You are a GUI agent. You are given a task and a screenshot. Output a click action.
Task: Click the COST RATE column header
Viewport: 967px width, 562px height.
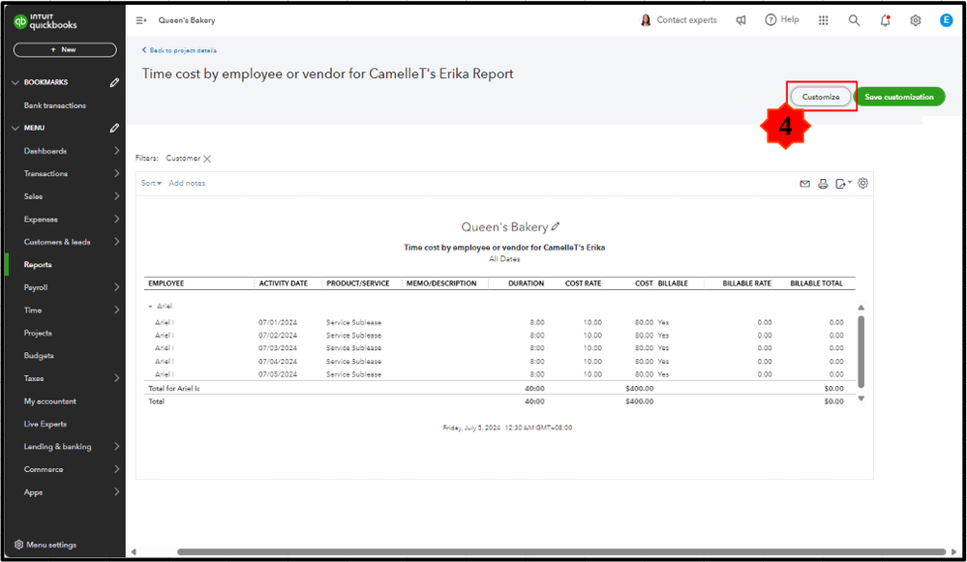583,283
